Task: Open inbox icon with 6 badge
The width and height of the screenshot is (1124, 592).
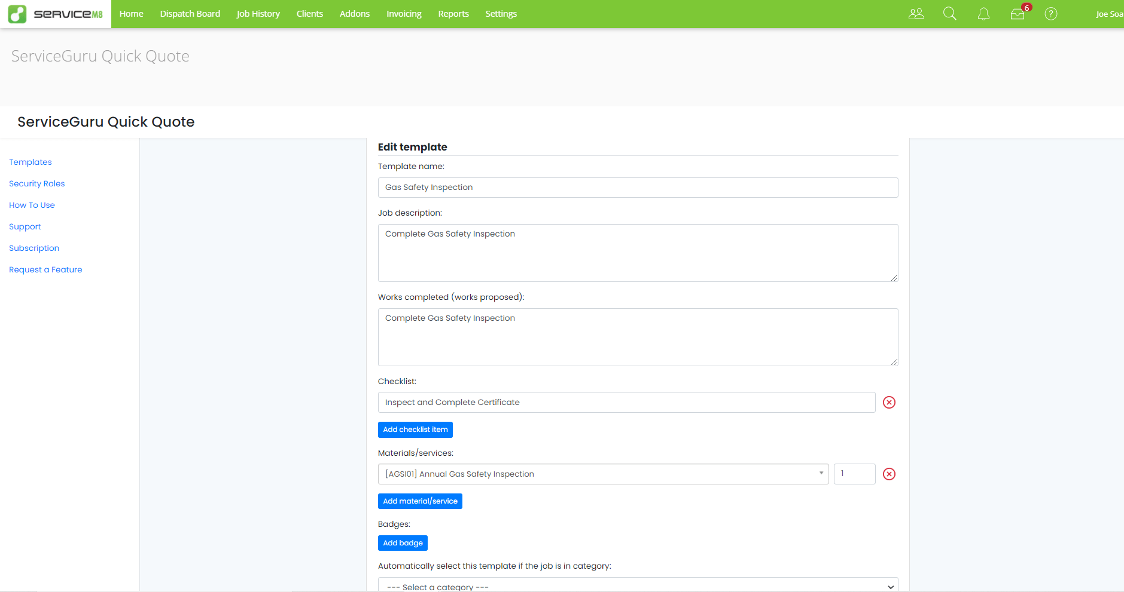Action: [1018, 14]
